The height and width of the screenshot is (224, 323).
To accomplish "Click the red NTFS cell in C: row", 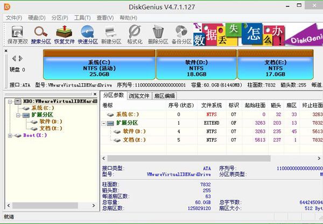I will click(x=212, y=114).
